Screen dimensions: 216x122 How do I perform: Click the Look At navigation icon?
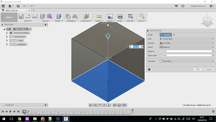tap(95, 105)
